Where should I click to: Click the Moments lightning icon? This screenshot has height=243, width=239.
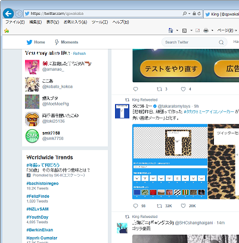(x=57, y=42)
